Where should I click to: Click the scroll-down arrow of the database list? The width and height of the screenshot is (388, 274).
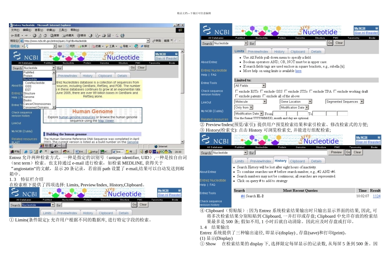point(54,107)
